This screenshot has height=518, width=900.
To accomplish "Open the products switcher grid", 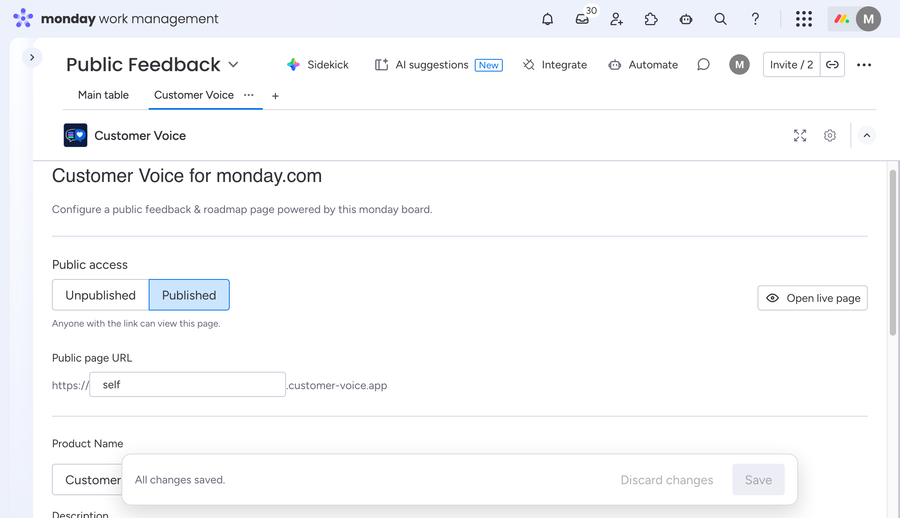I will 804,19.
